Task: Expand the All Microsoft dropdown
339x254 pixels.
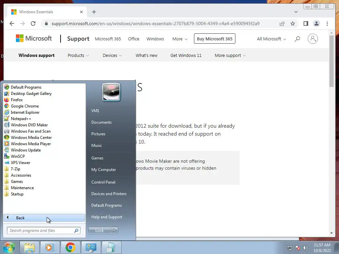Action: point(271,39)
